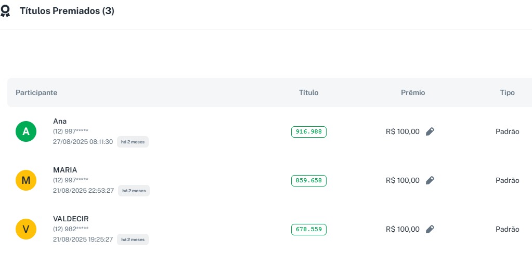The width and height of the screenshot is (532, 266).
Task: Select winning title number 678.559
Action: coord(309,230)
